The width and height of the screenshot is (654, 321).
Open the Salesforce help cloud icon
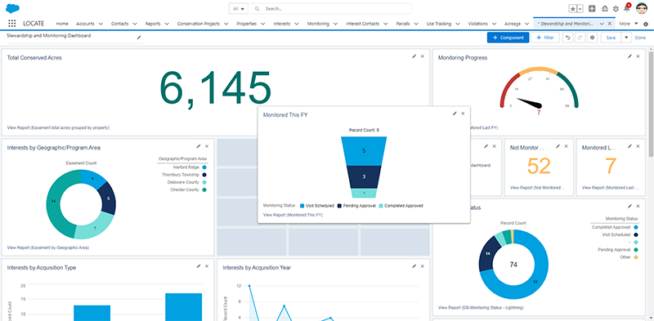tap(604, 9)
